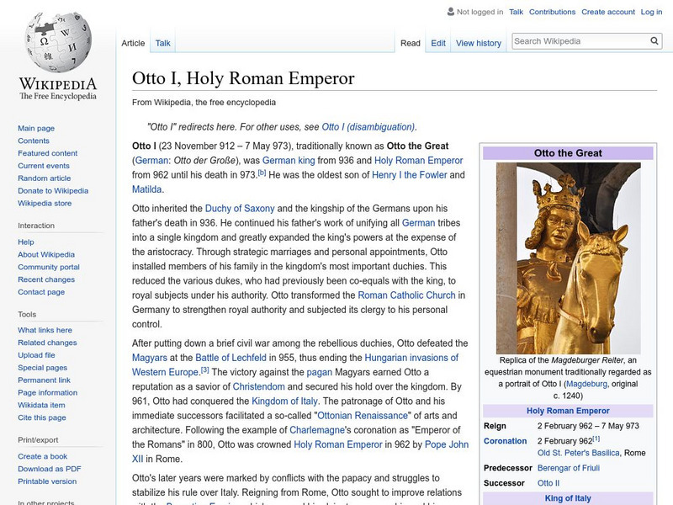Switch to the Talk tab
Screen dimensions: 673x505
(162, 43)
